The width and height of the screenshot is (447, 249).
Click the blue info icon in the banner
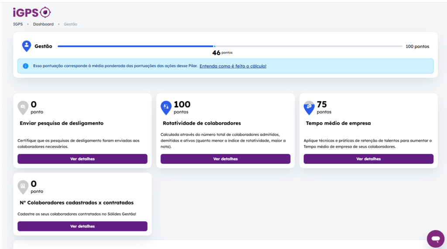click(x=26, y=66)
